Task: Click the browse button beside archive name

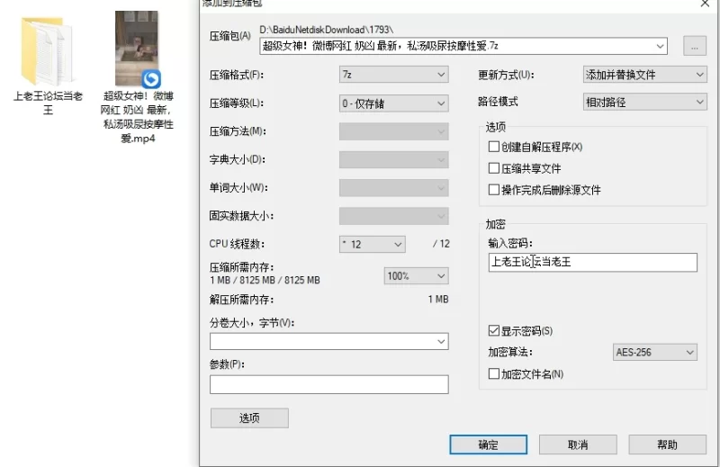Action: point(694,47)
